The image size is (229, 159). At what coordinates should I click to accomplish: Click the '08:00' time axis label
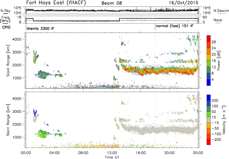(83, 153)
